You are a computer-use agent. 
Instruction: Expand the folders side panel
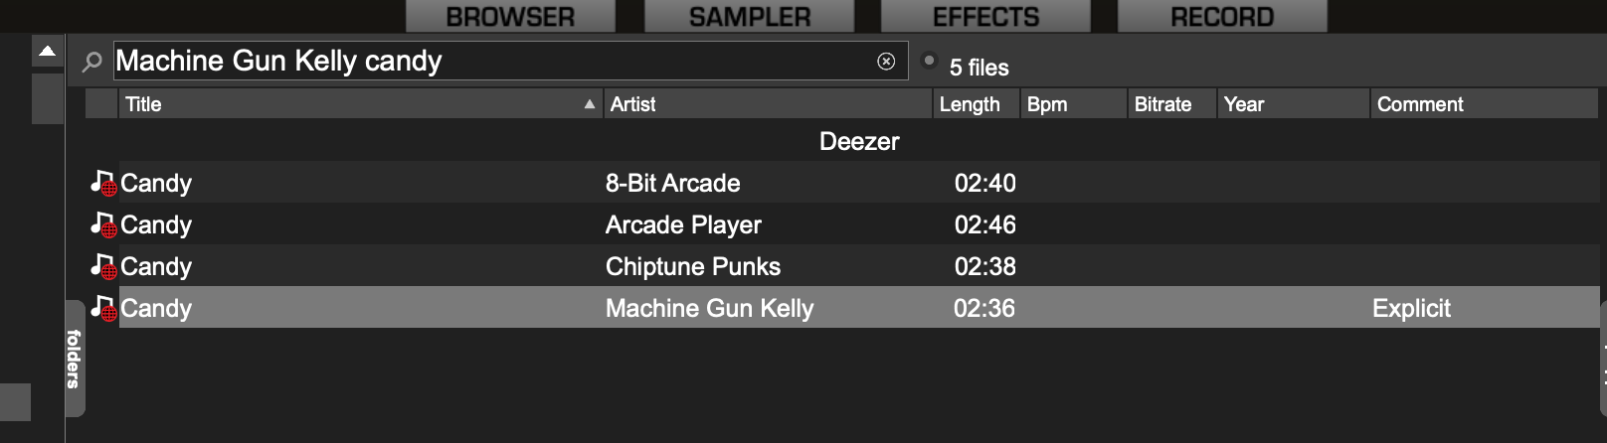tap(75, 358)
